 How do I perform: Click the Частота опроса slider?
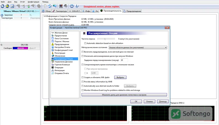pyautogui.click(x=106, y=39)
